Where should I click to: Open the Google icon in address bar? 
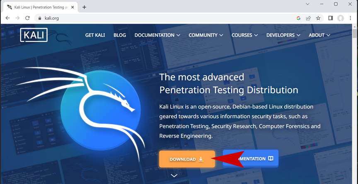click(x=298, y=18)
